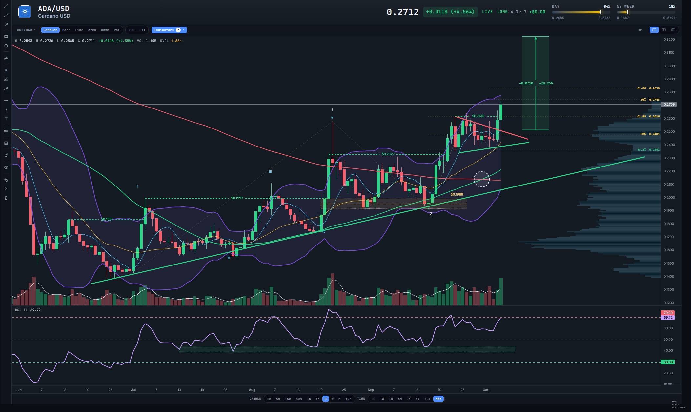Click the RSI 70.00 overbought level label
The height and width of the screenshot is (412, 691).
click(668, 313)
